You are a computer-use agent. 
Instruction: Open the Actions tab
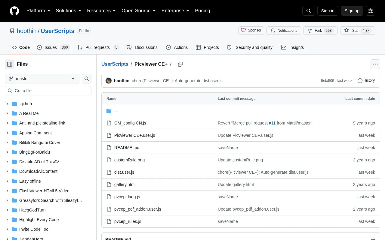177,47
